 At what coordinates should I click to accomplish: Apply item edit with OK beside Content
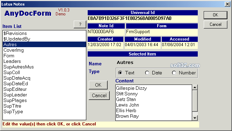click(x=98, y=85)
